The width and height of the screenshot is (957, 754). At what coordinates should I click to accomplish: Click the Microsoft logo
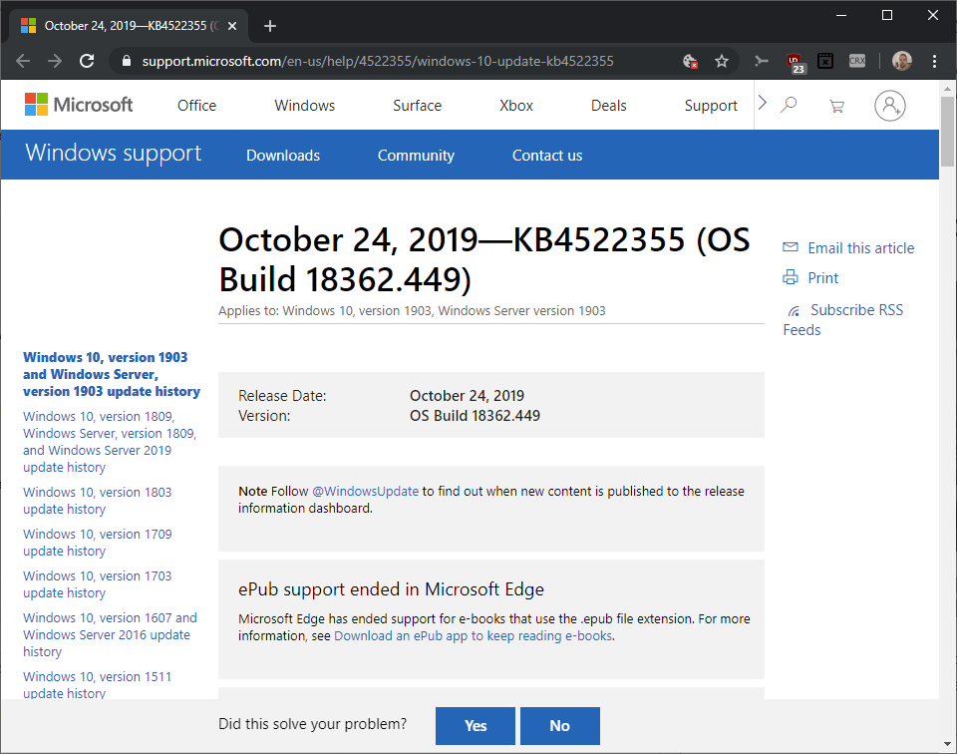point(79,105)
